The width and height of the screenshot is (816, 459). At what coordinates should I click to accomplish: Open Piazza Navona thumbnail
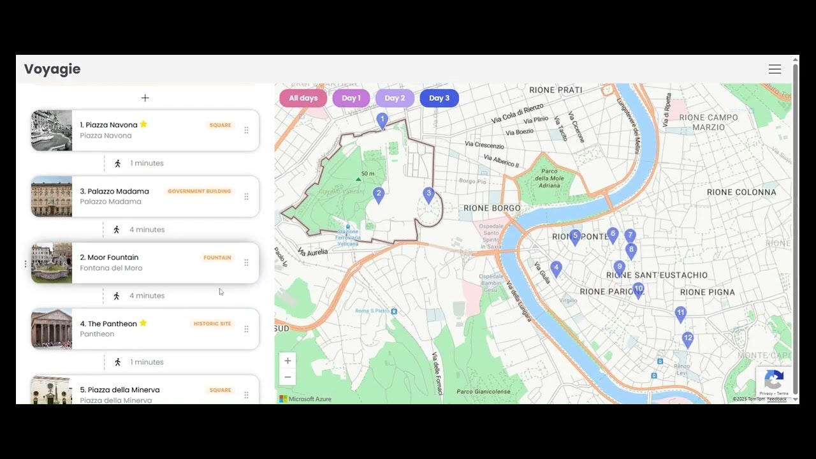pyautogui.click(x=52, y=130)
